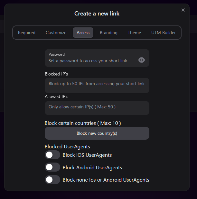Toggle password visibility eye icon
Image resolution: width=197 pixels, height=199 pixels.
pyautogui.click(x=142, y=60)
